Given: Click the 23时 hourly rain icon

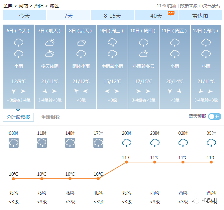Looking at the screenshot, I should (155, 143).
